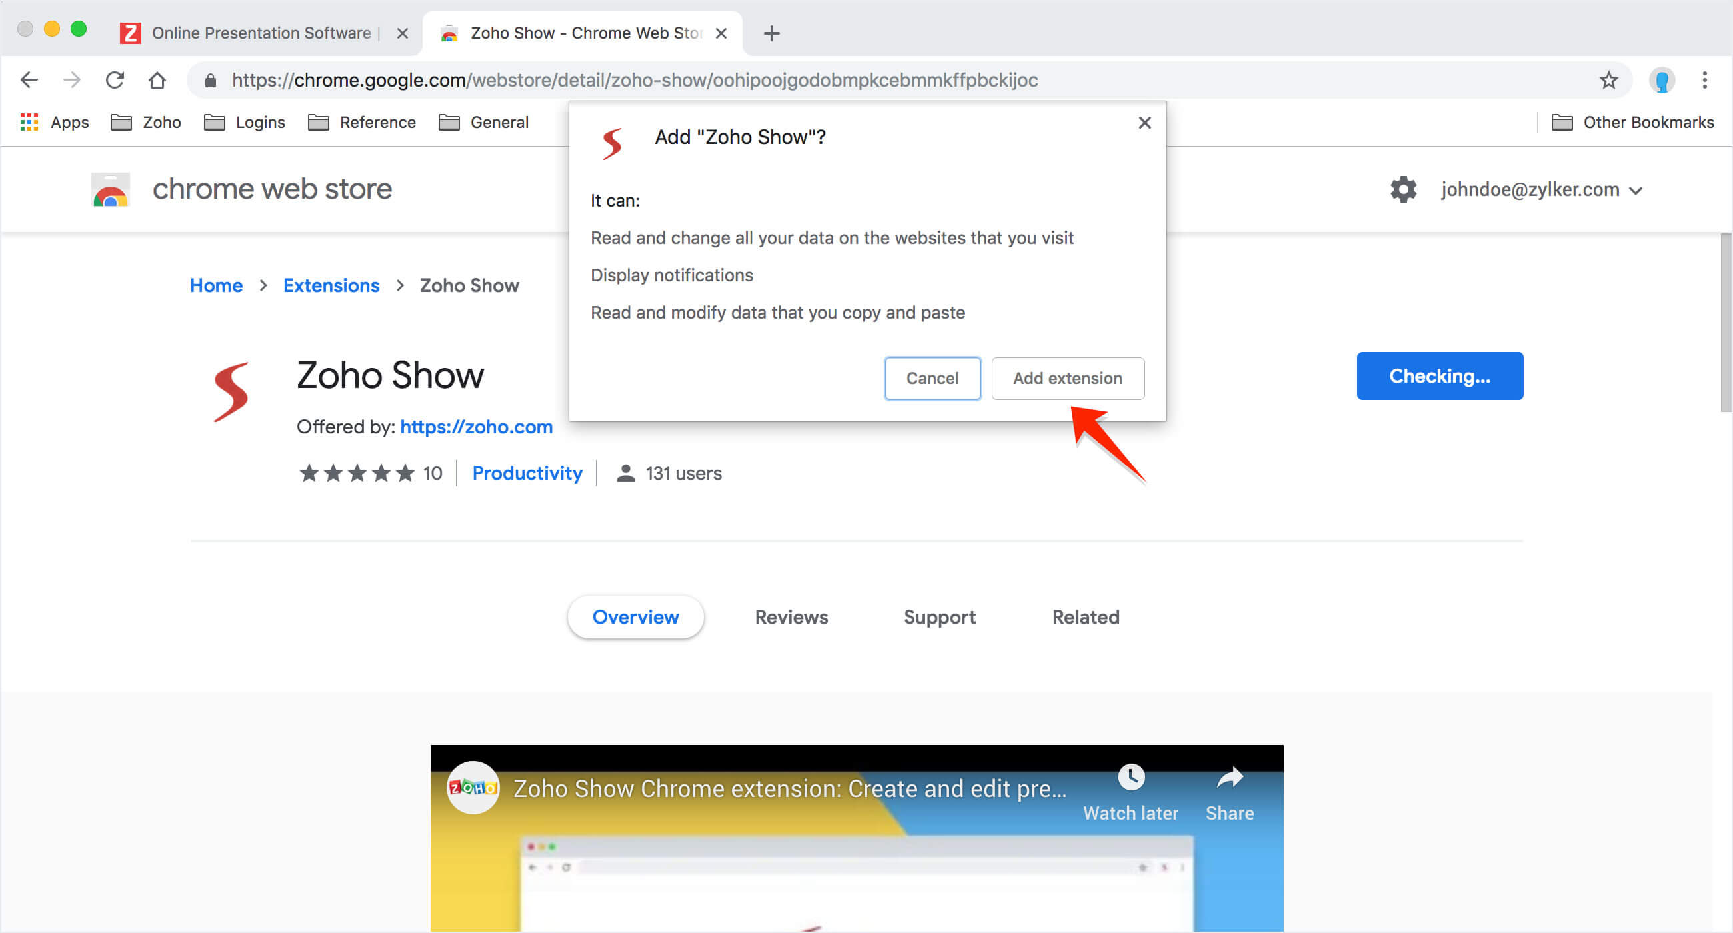Click the Home breadcrumb menu item
This screenshot has width=1733, height=933.
pos(215,285)
